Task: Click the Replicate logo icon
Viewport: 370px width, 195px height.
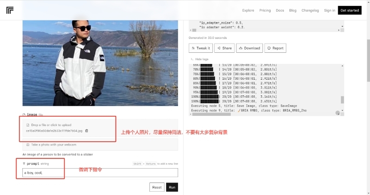Action: (10, 10)
